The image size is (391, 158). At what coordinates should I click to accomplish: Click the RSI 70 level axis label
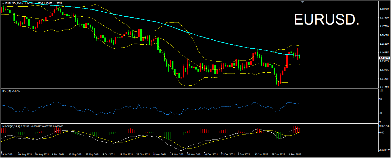381,99
